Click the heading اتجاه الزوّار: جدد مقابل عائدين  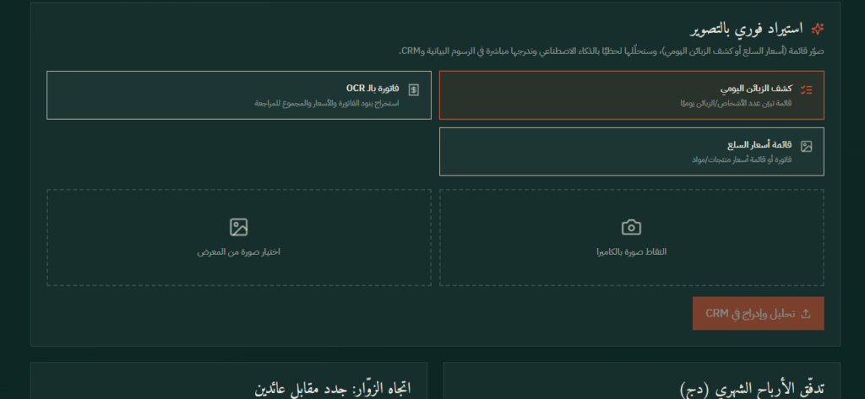coord(333,389)
